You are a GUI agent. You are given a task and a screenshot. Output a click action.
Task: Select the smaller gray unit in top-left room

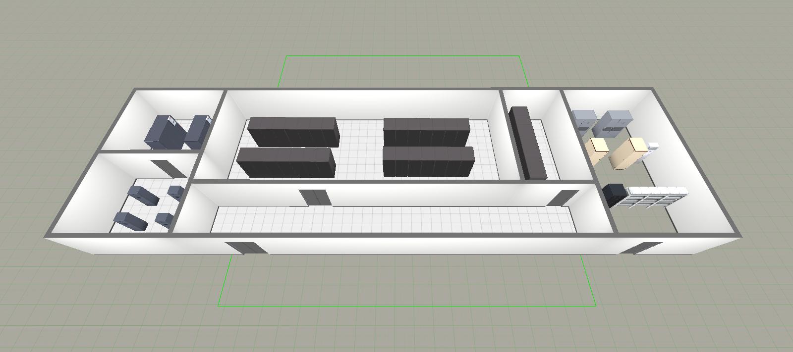tap(199, 132)
